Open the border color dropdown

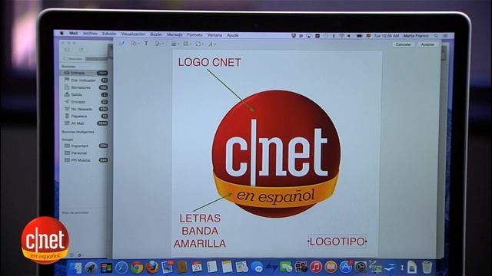pos(188,44)
